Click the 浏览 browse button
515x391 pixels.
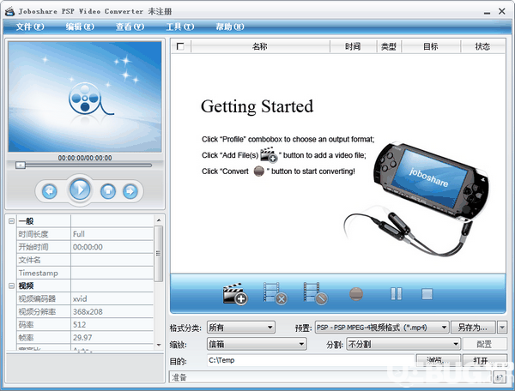point(438,360)
